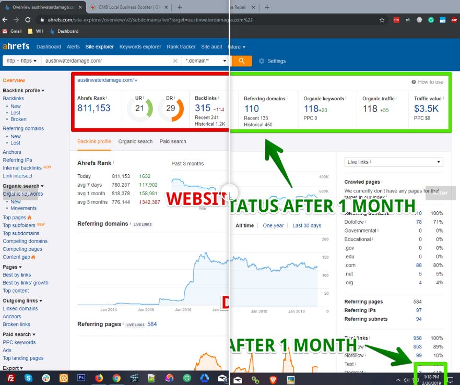Open the Windows notification center icon
460x385 pixels.
tap(451, 380)
